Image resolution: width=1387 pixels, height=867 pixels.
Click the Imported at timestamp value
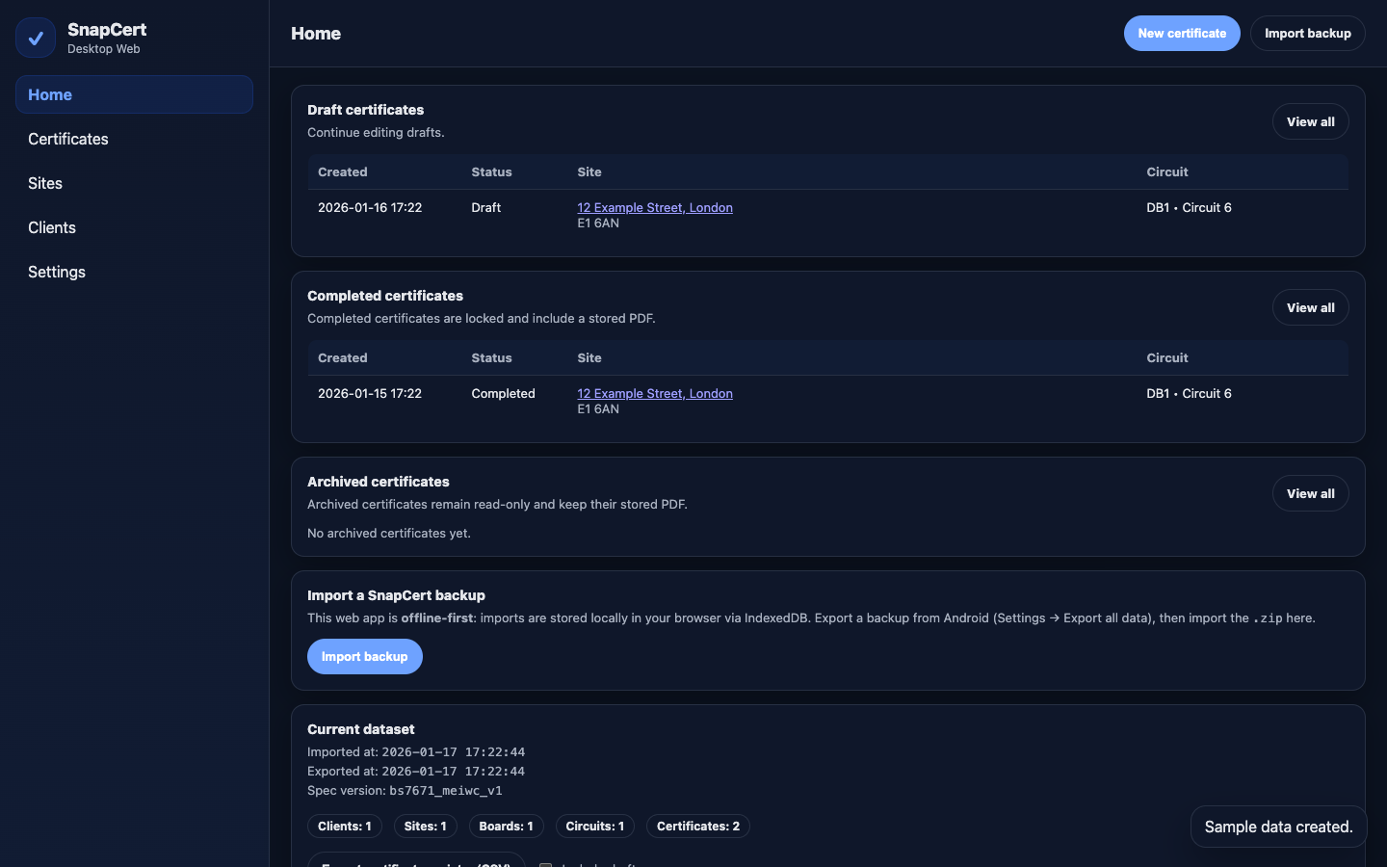(453, 751)
